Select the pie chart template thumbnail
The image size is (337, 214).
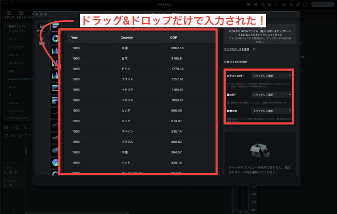[55, 162]
